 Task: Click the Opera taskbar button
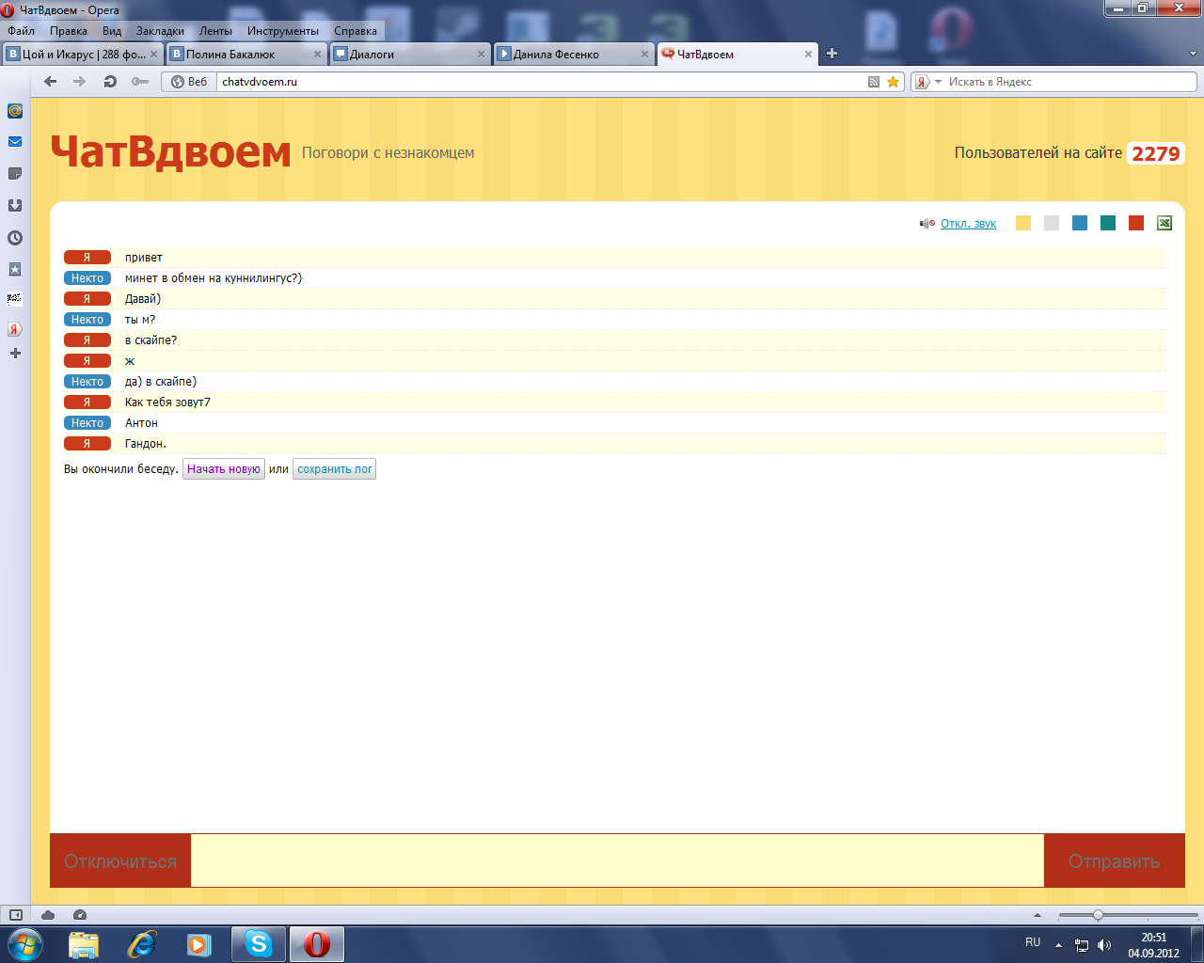point(317,944)
